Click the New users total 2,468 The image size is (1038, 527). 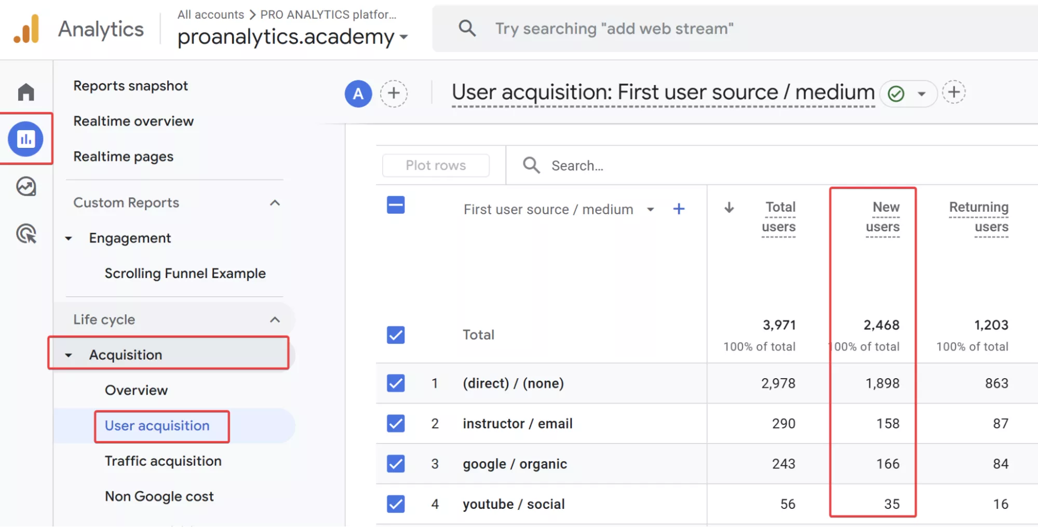[881, 325]
